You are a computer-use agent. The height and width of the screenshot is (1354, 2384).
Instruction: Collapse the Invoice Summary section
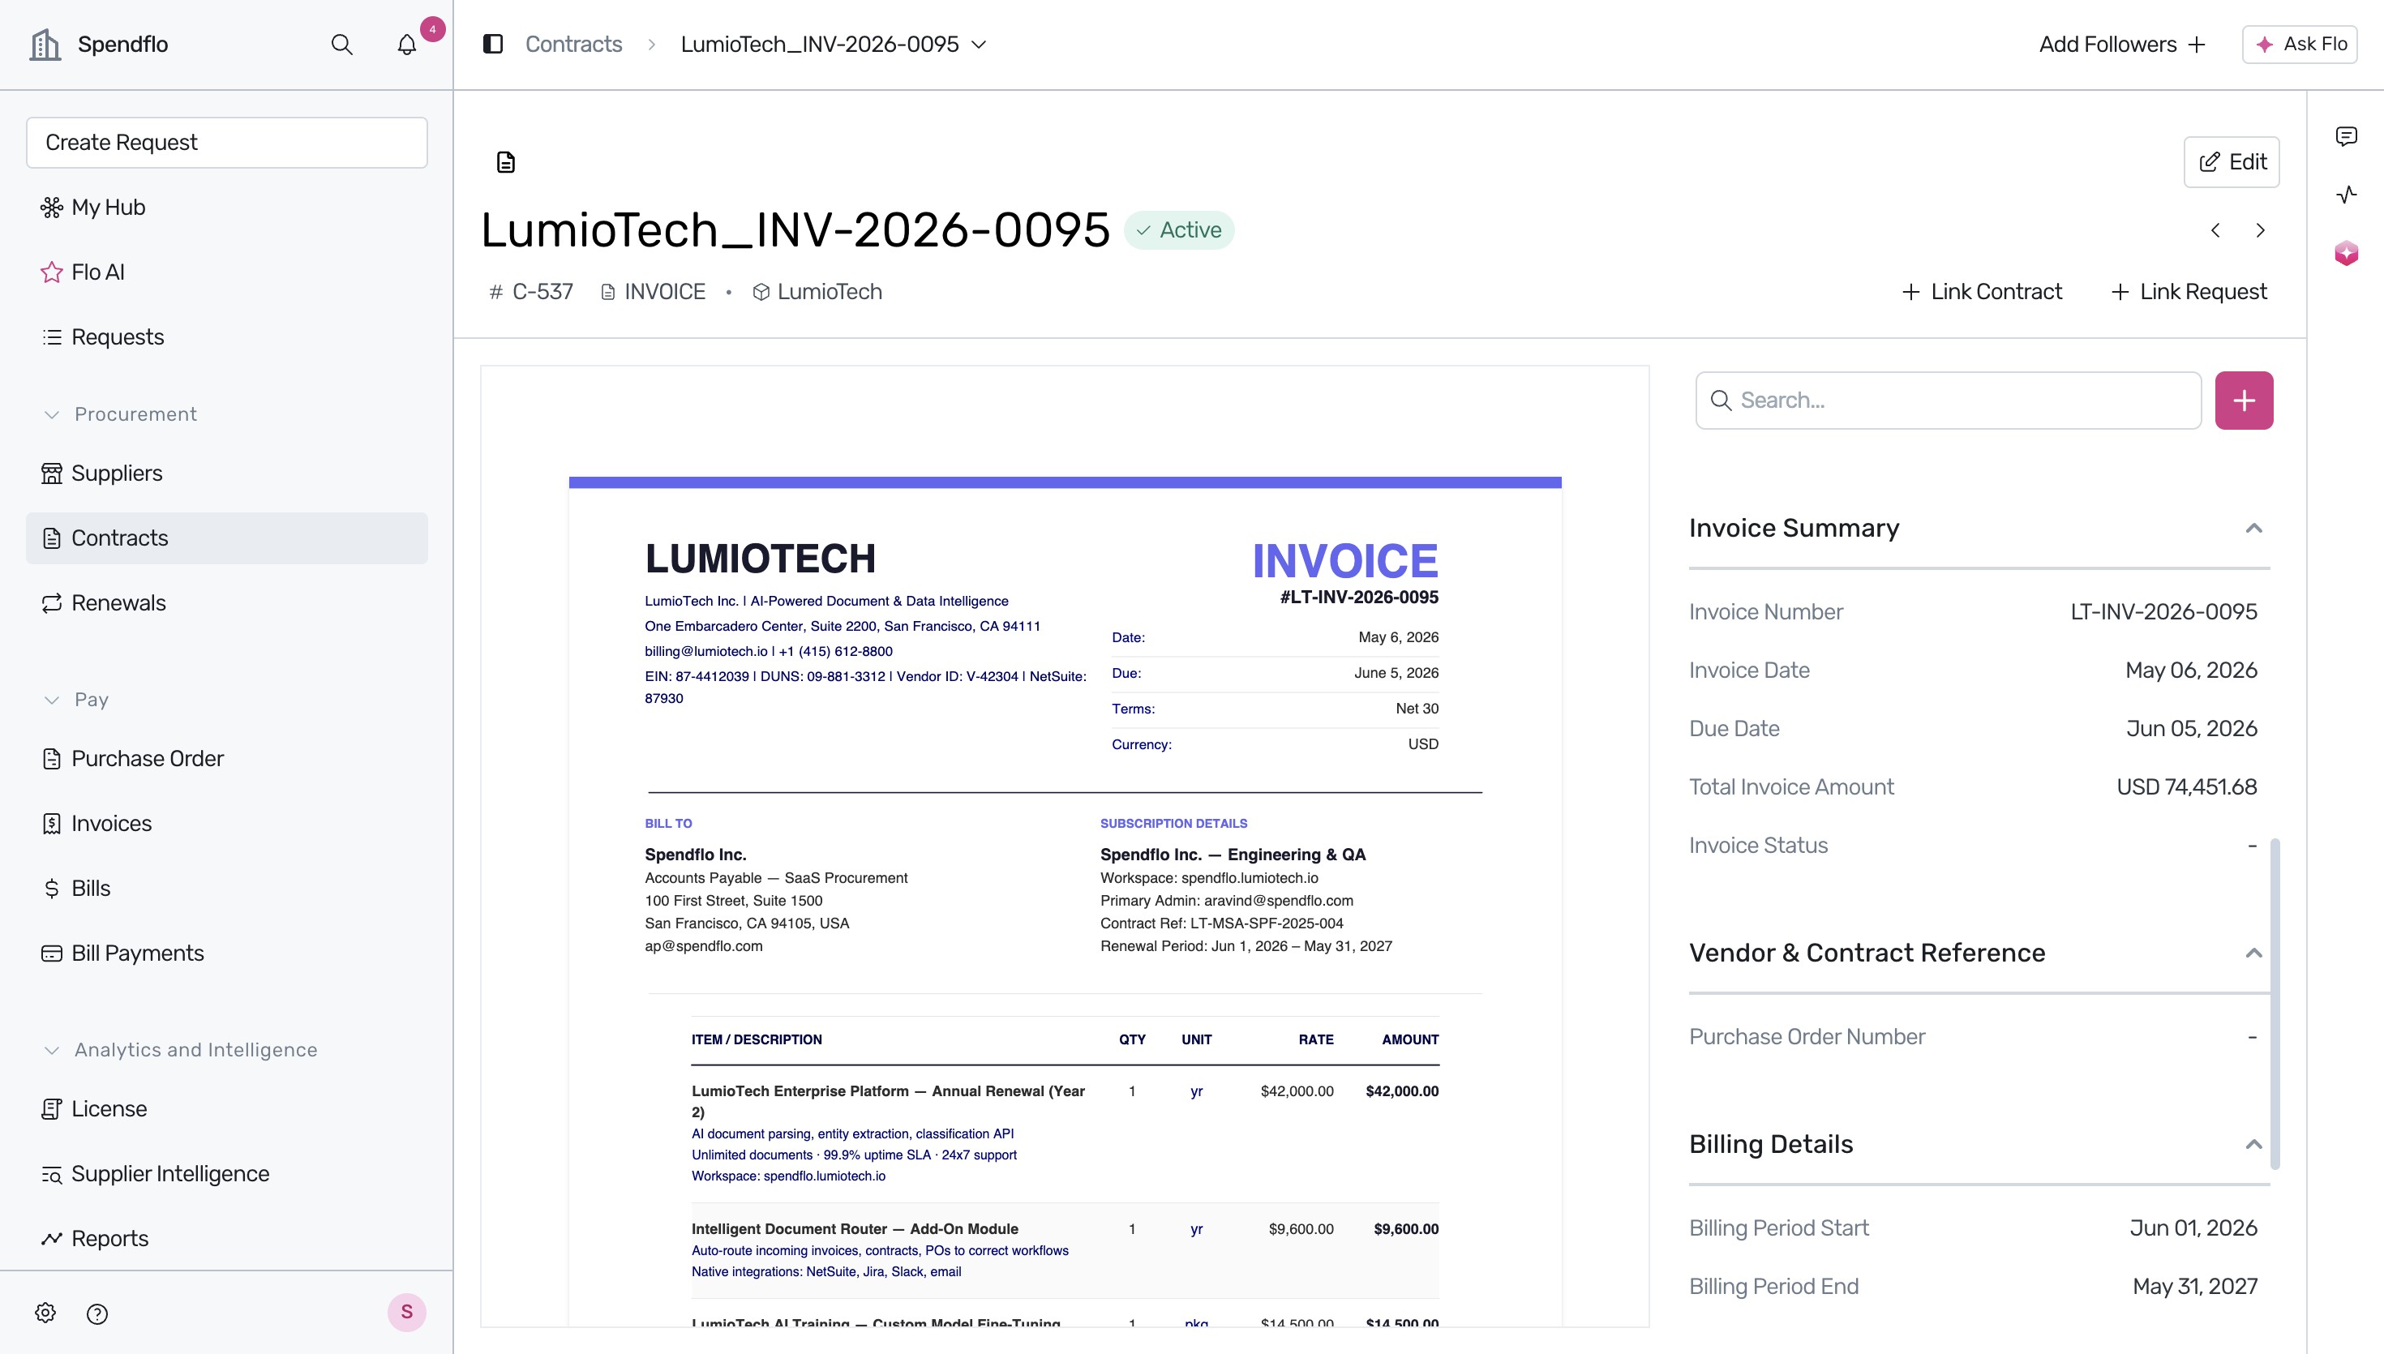[2253, 528]
